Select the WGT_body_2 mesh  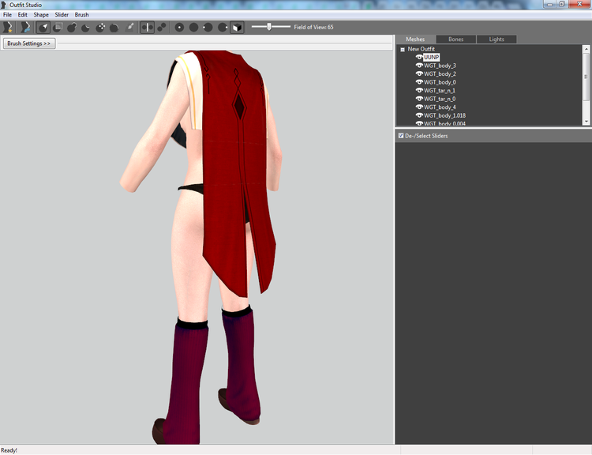pyautogui.click(x=440, y=74)
